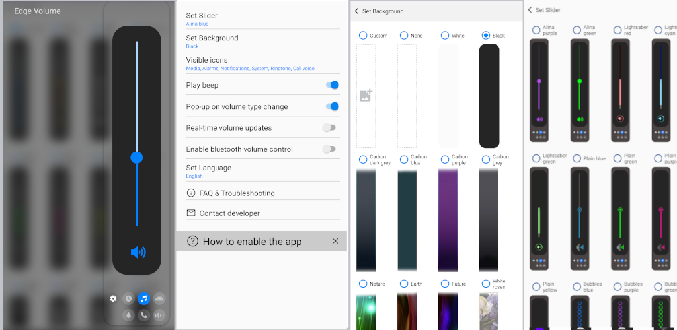Click the Alina green slider preview
Image resolution: width=677 pixels, height=330 pixels.
pyautogui.click(x=580, y=90)
